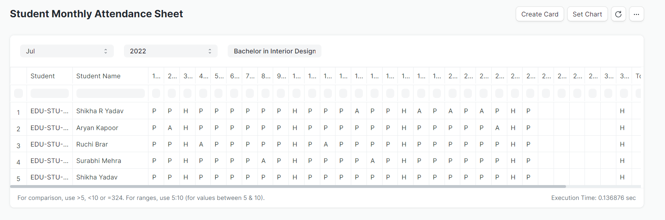Click the day 1 column header
The width and height of the screenshot is (665, 220).
coord(156,76)
